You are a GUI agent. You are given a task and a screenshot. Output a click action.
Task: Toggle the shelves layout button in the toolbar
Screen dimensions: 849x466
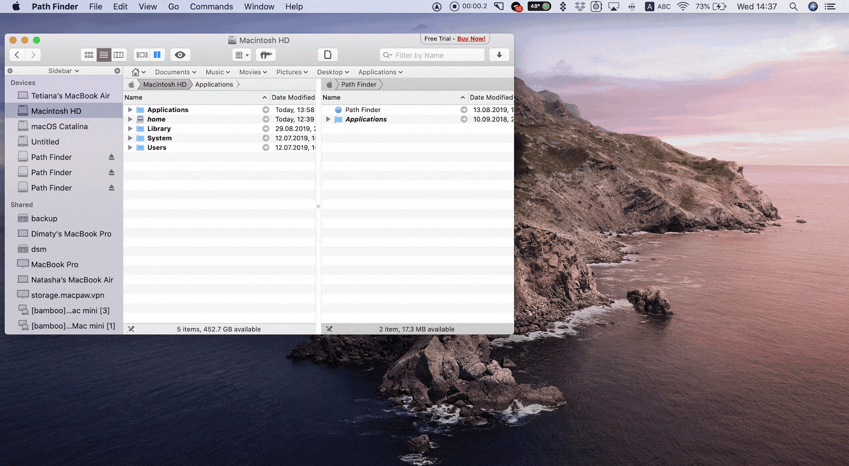142,55
